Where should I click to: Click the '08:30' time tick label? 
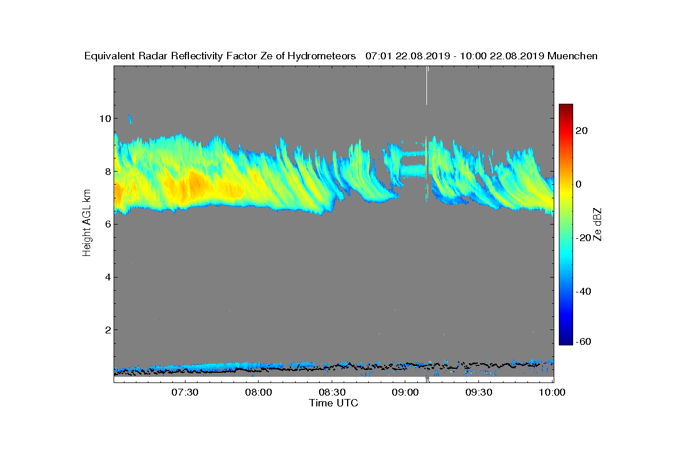pos(332,392)
